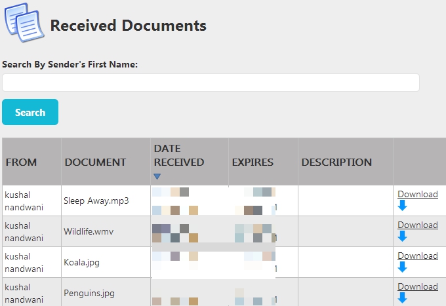Click download arrow icon for Sleep Away.mp3

pos(403,206)
